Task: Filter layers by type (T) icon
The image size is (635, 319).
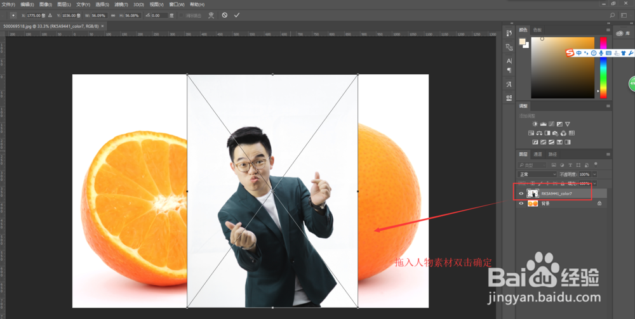Action: 570,165
